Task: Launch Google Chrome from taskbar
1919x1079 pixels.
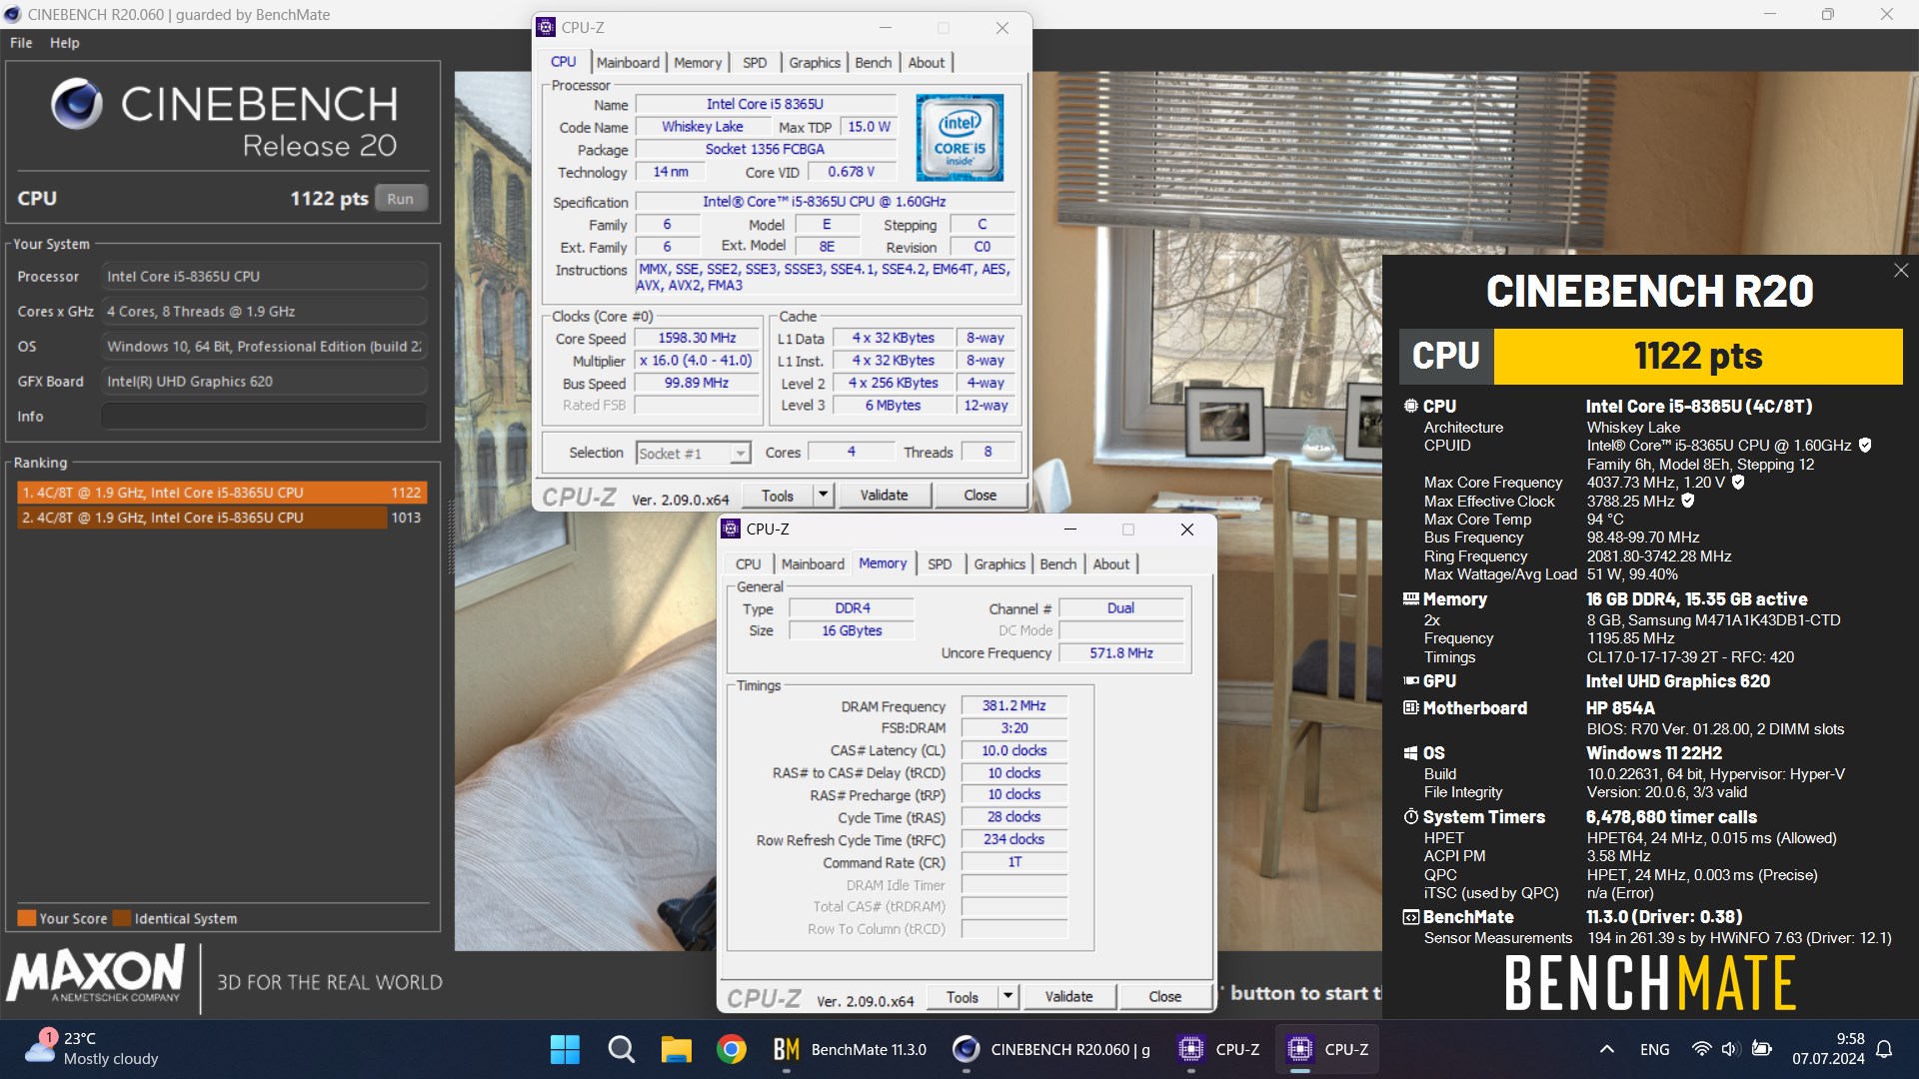Action: pos(732,1049)
